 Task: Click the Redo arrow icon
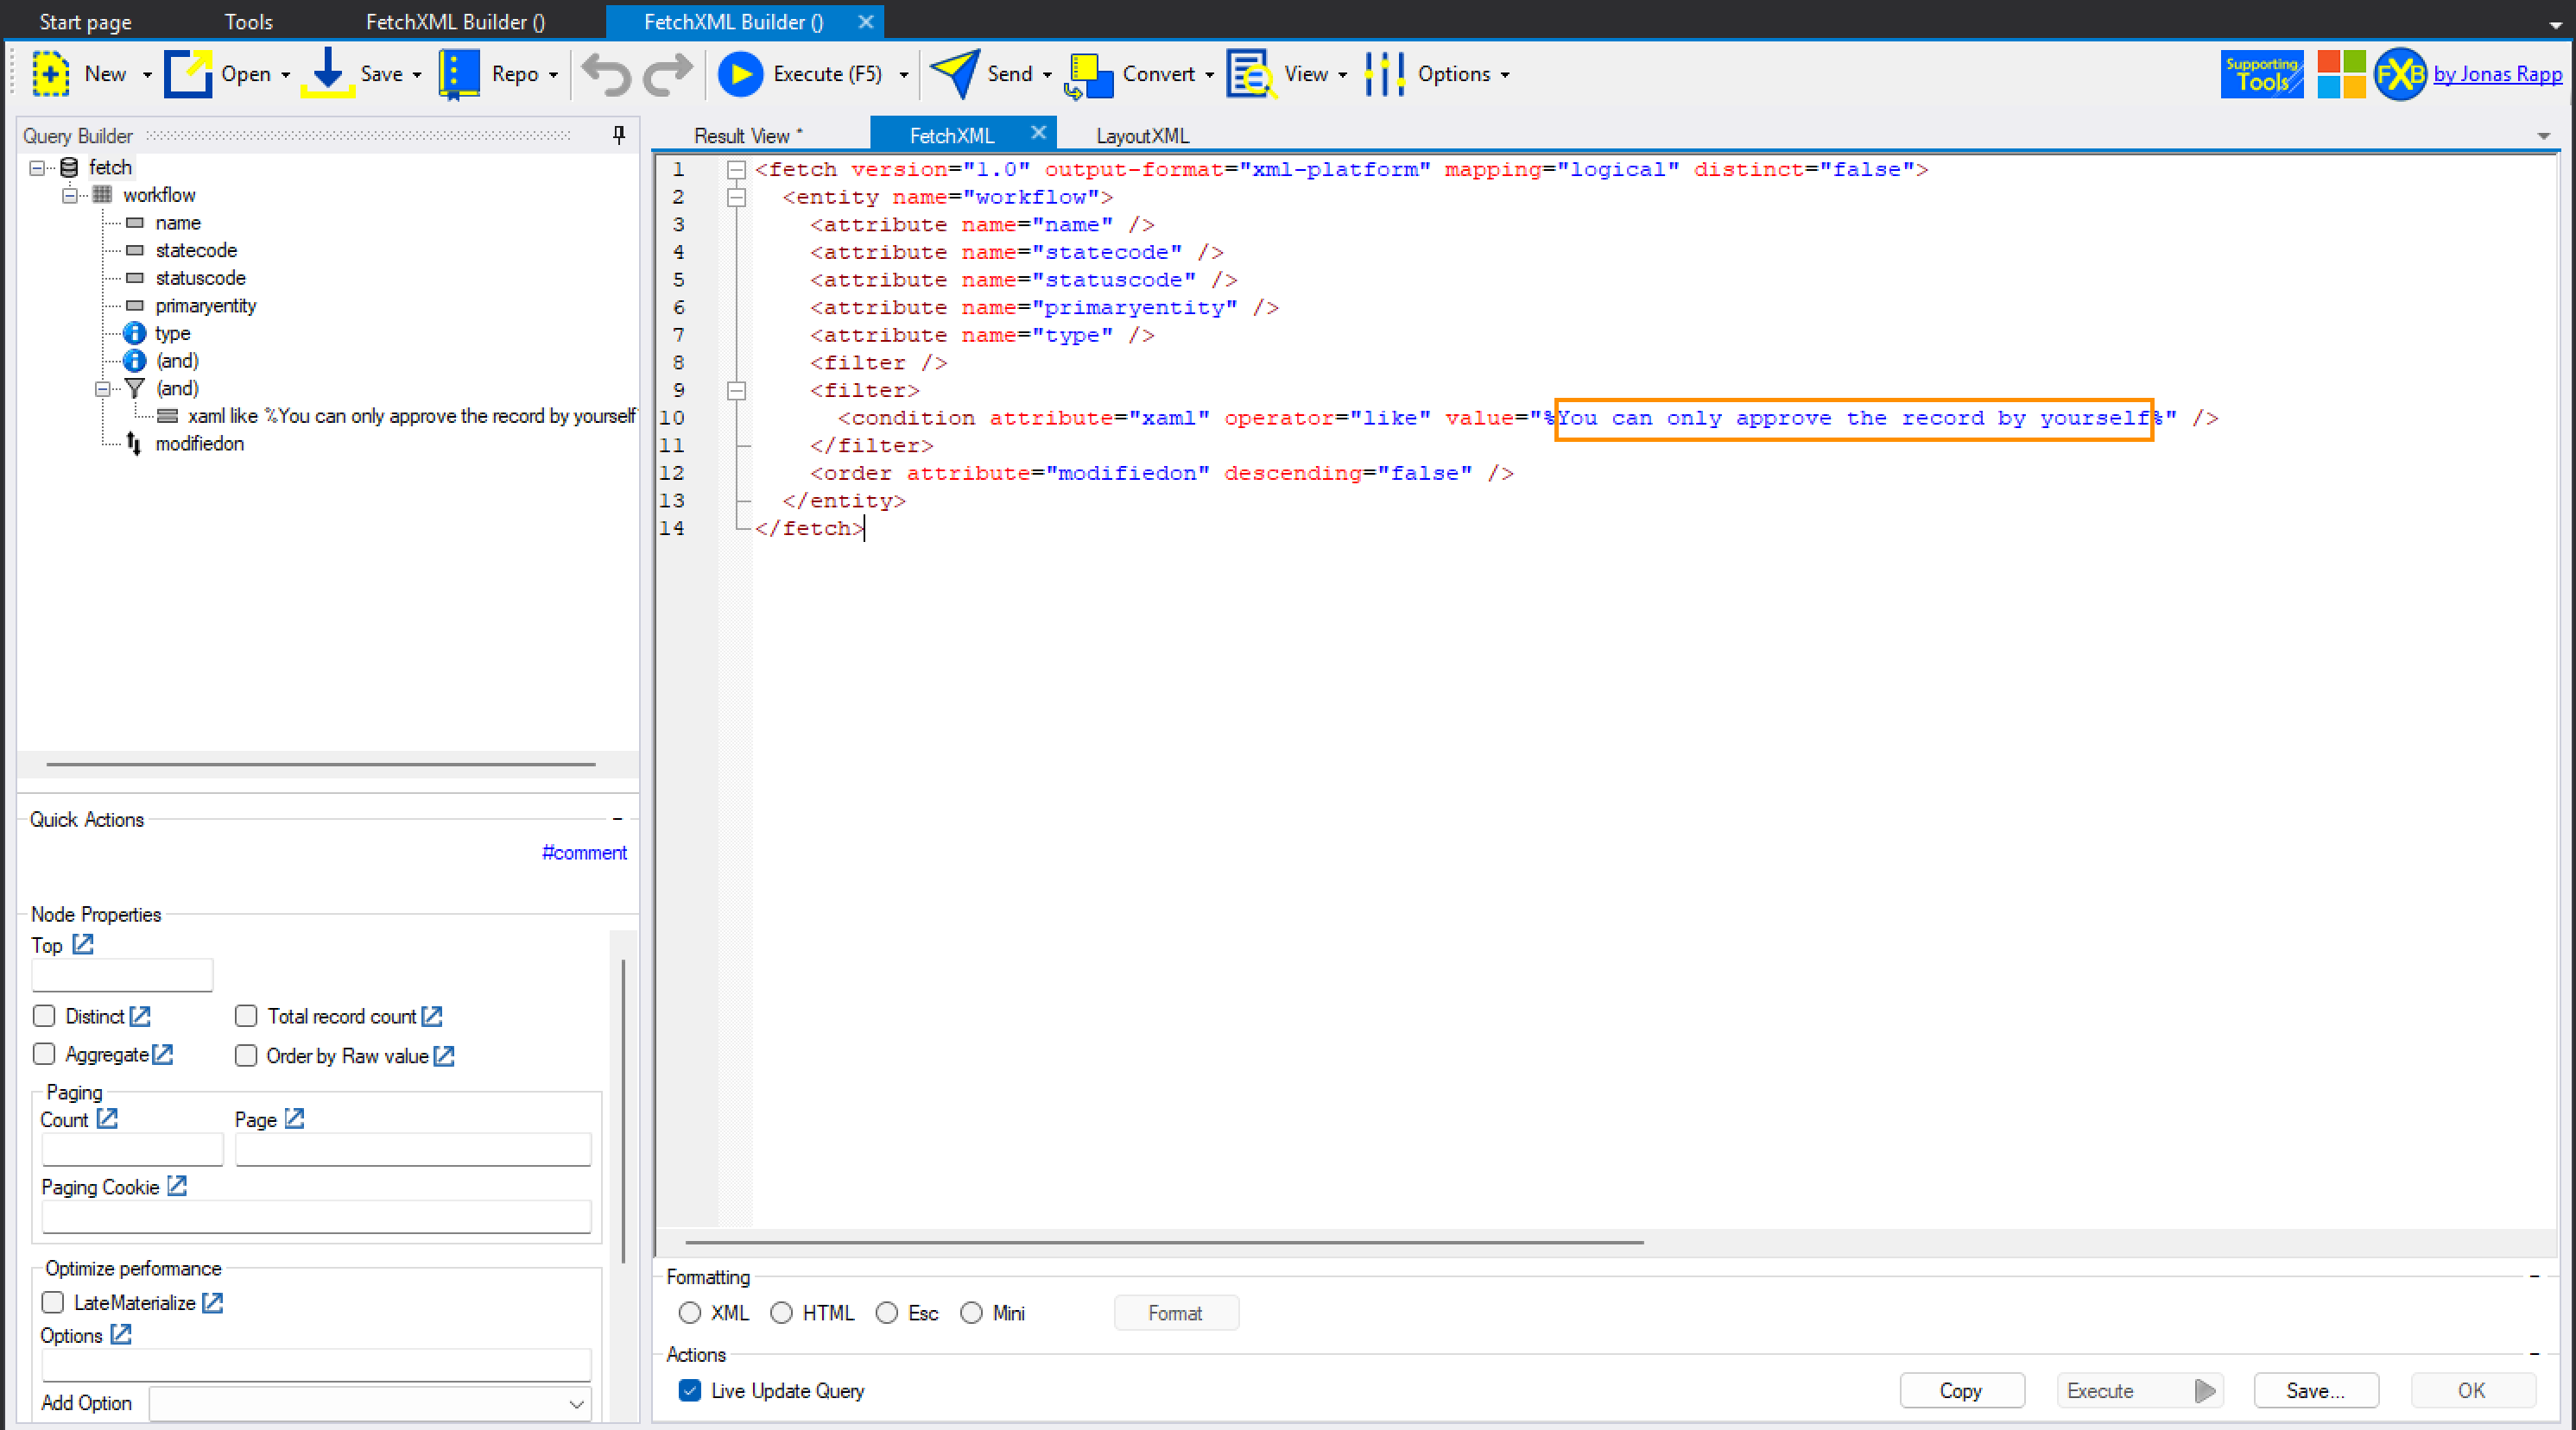667,74
